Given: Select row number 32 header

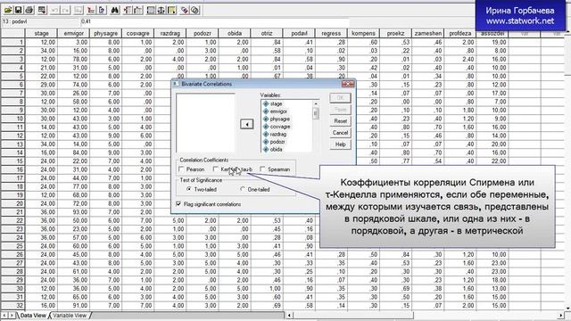Looking at the screenshot, I should 12,305.
